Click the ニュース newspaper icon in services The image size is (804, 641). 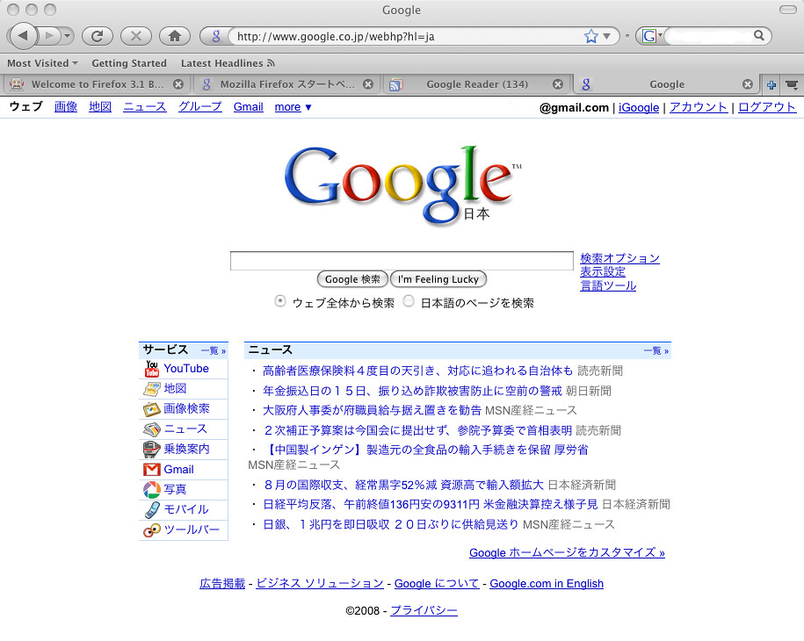click(152, 429)
